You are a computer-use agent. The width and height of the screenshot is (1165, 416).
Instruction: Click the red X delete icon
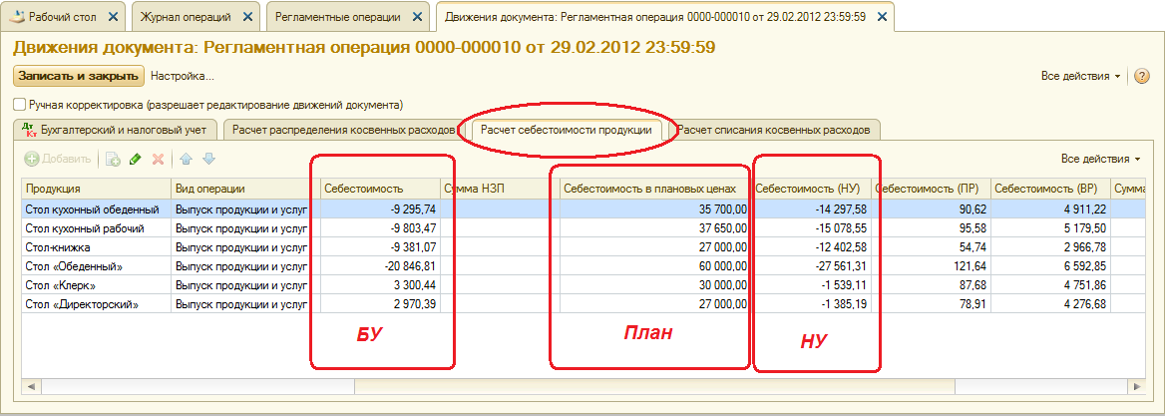158,159
